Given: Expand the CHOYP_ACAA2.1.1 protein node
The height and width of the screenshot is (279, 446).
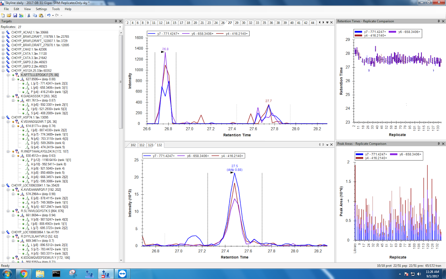Looking at the screenshot, I should pos(3,32).
